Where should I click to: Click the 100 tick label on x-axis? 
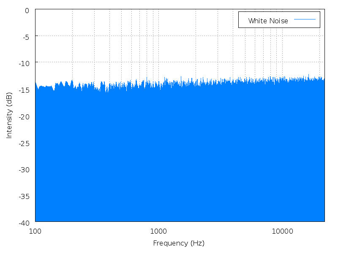[35, 231]
